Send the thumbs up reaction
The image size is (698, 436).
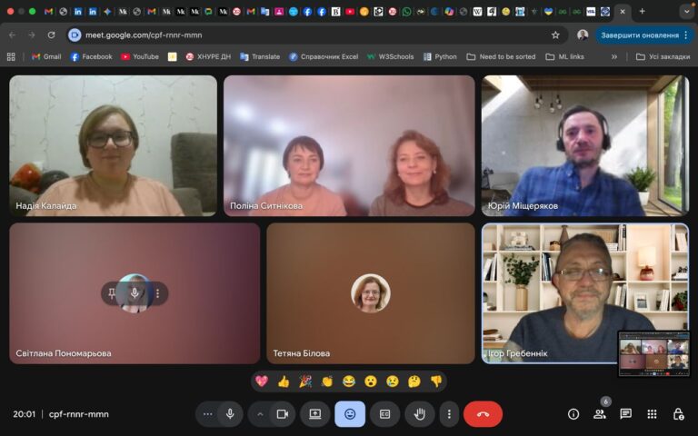284,381
